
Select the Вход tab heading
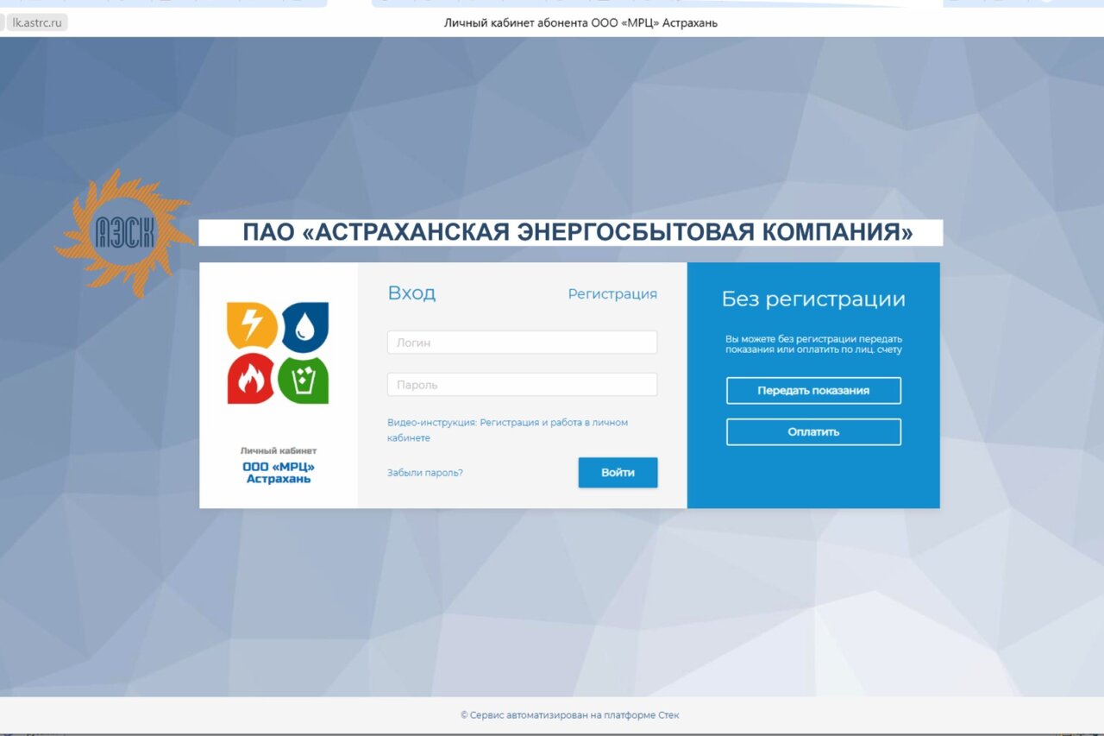[411, 293]
